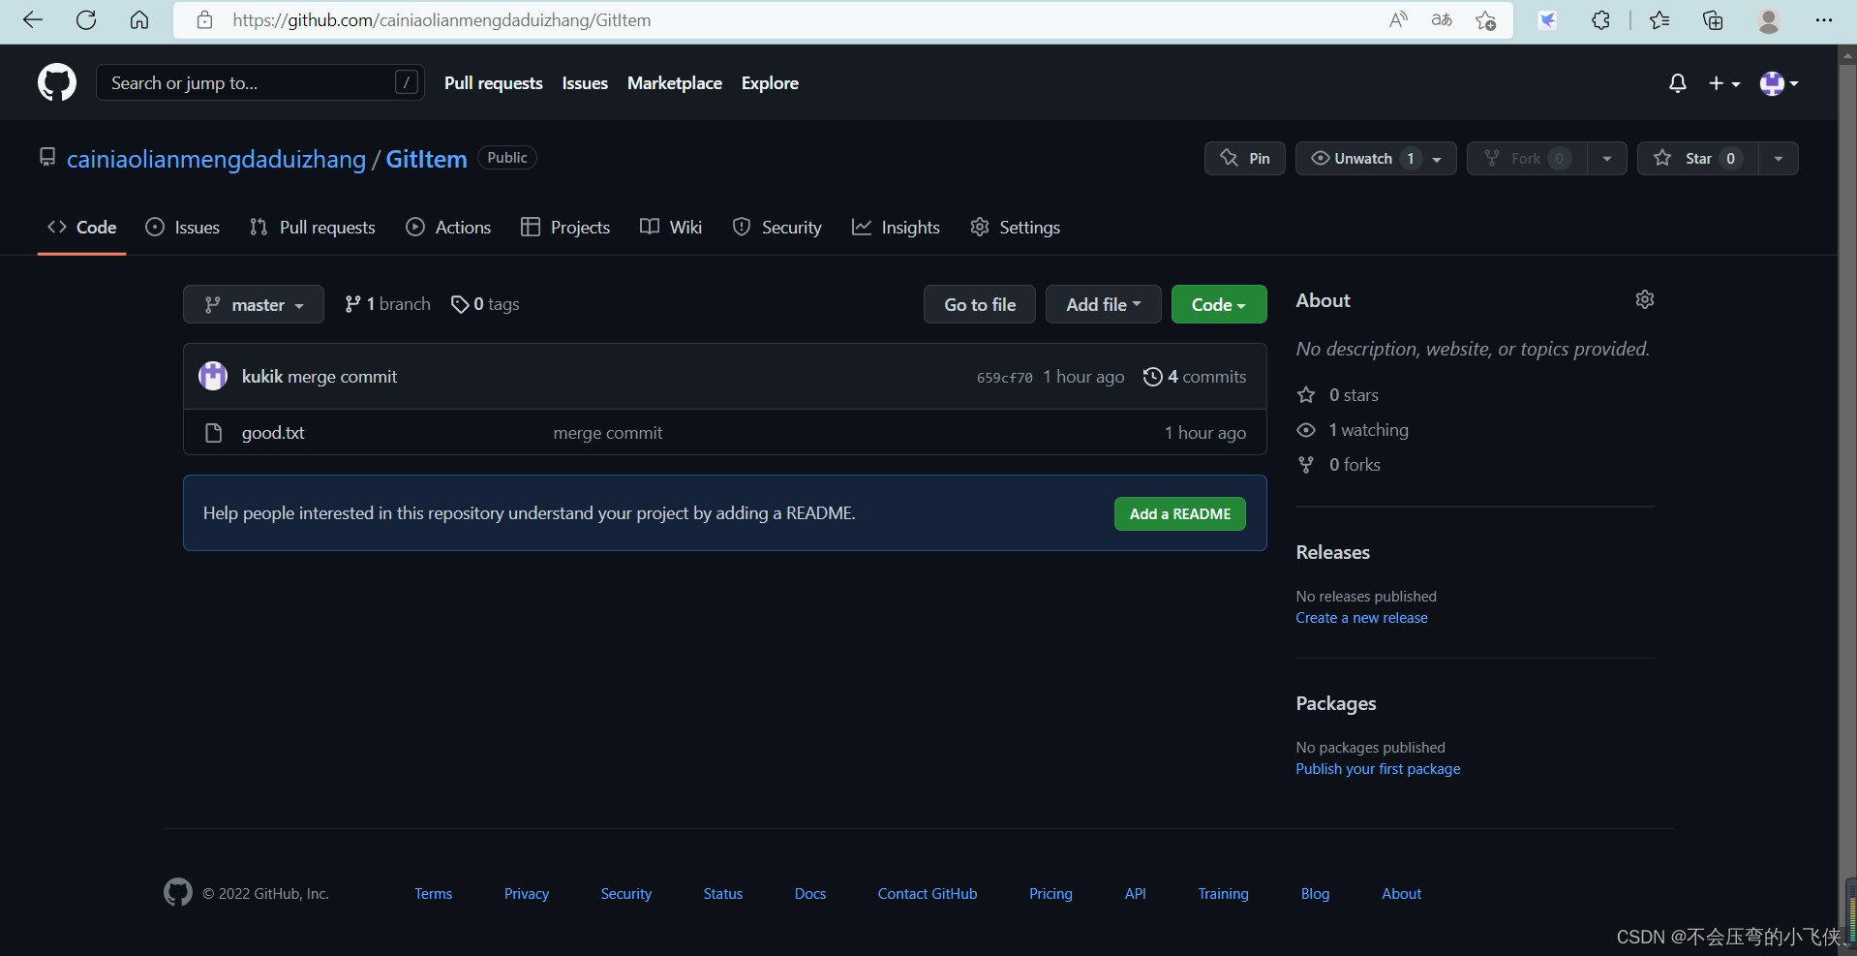Viewport: 1857px width, 956px height.
Task: Click kukik's avatar in the commit row
Action: coord(213,376)
